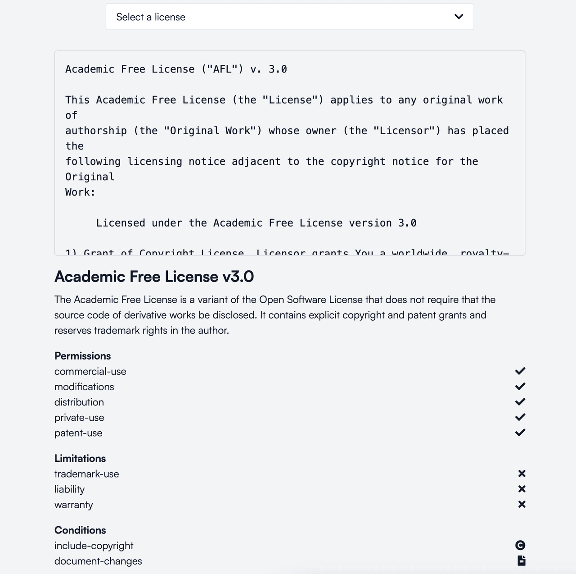
Task: Click the commercial-use permission label
Action: pyautogui.click(x=90, y=372)
